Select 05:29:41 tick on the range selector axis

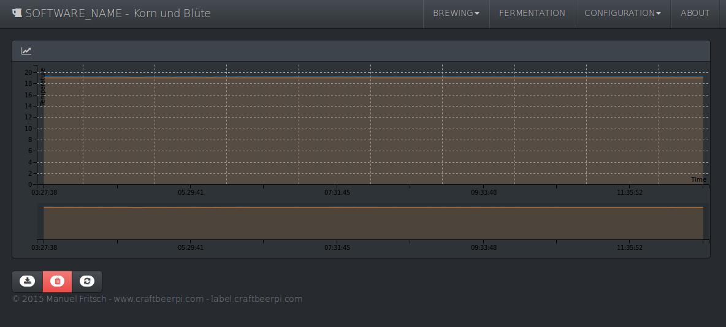pyautogui.click(x=191, y=248)
